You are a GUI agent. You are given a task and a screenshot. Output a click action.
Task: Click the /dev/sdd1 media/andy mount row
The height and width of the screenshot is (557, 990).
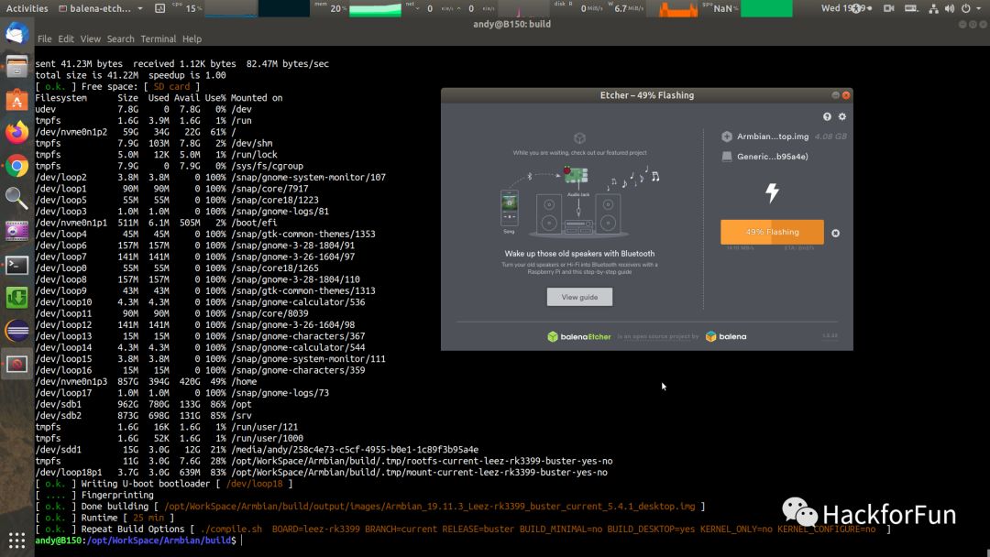257,450
